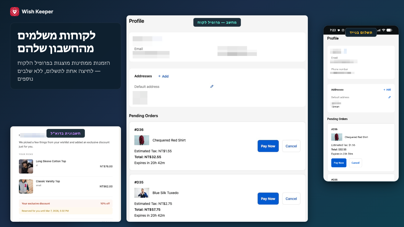Screen dimensions: 404x227
Task: Open the Chequered Red Shirt thumbnail on desktop
Action: click(x=142, y=140)
